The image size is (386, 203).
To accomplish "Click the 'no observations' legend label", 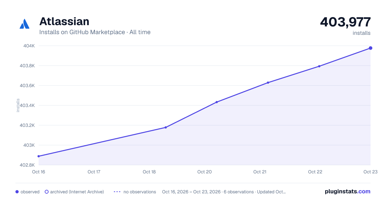I will click(140, 192).
